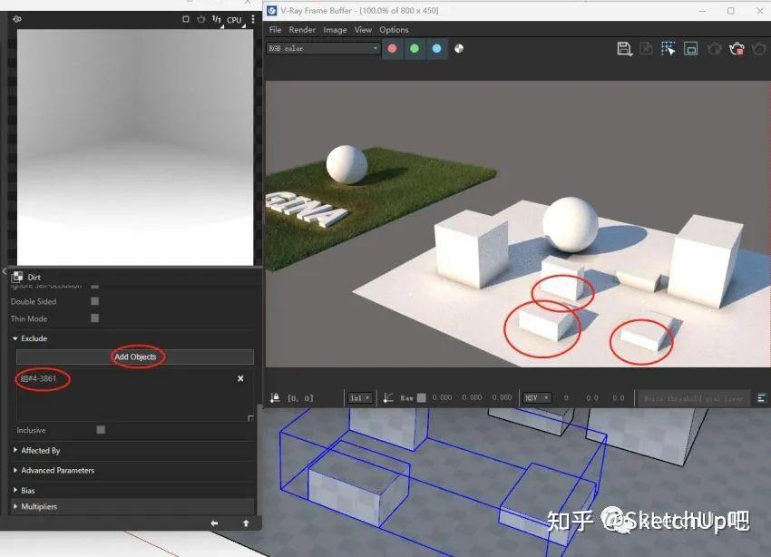Image resolution: width=771 pixels, height=557 pixels.
Task: Enable region render in the VFB toolbar
Action: click(669, 48)
